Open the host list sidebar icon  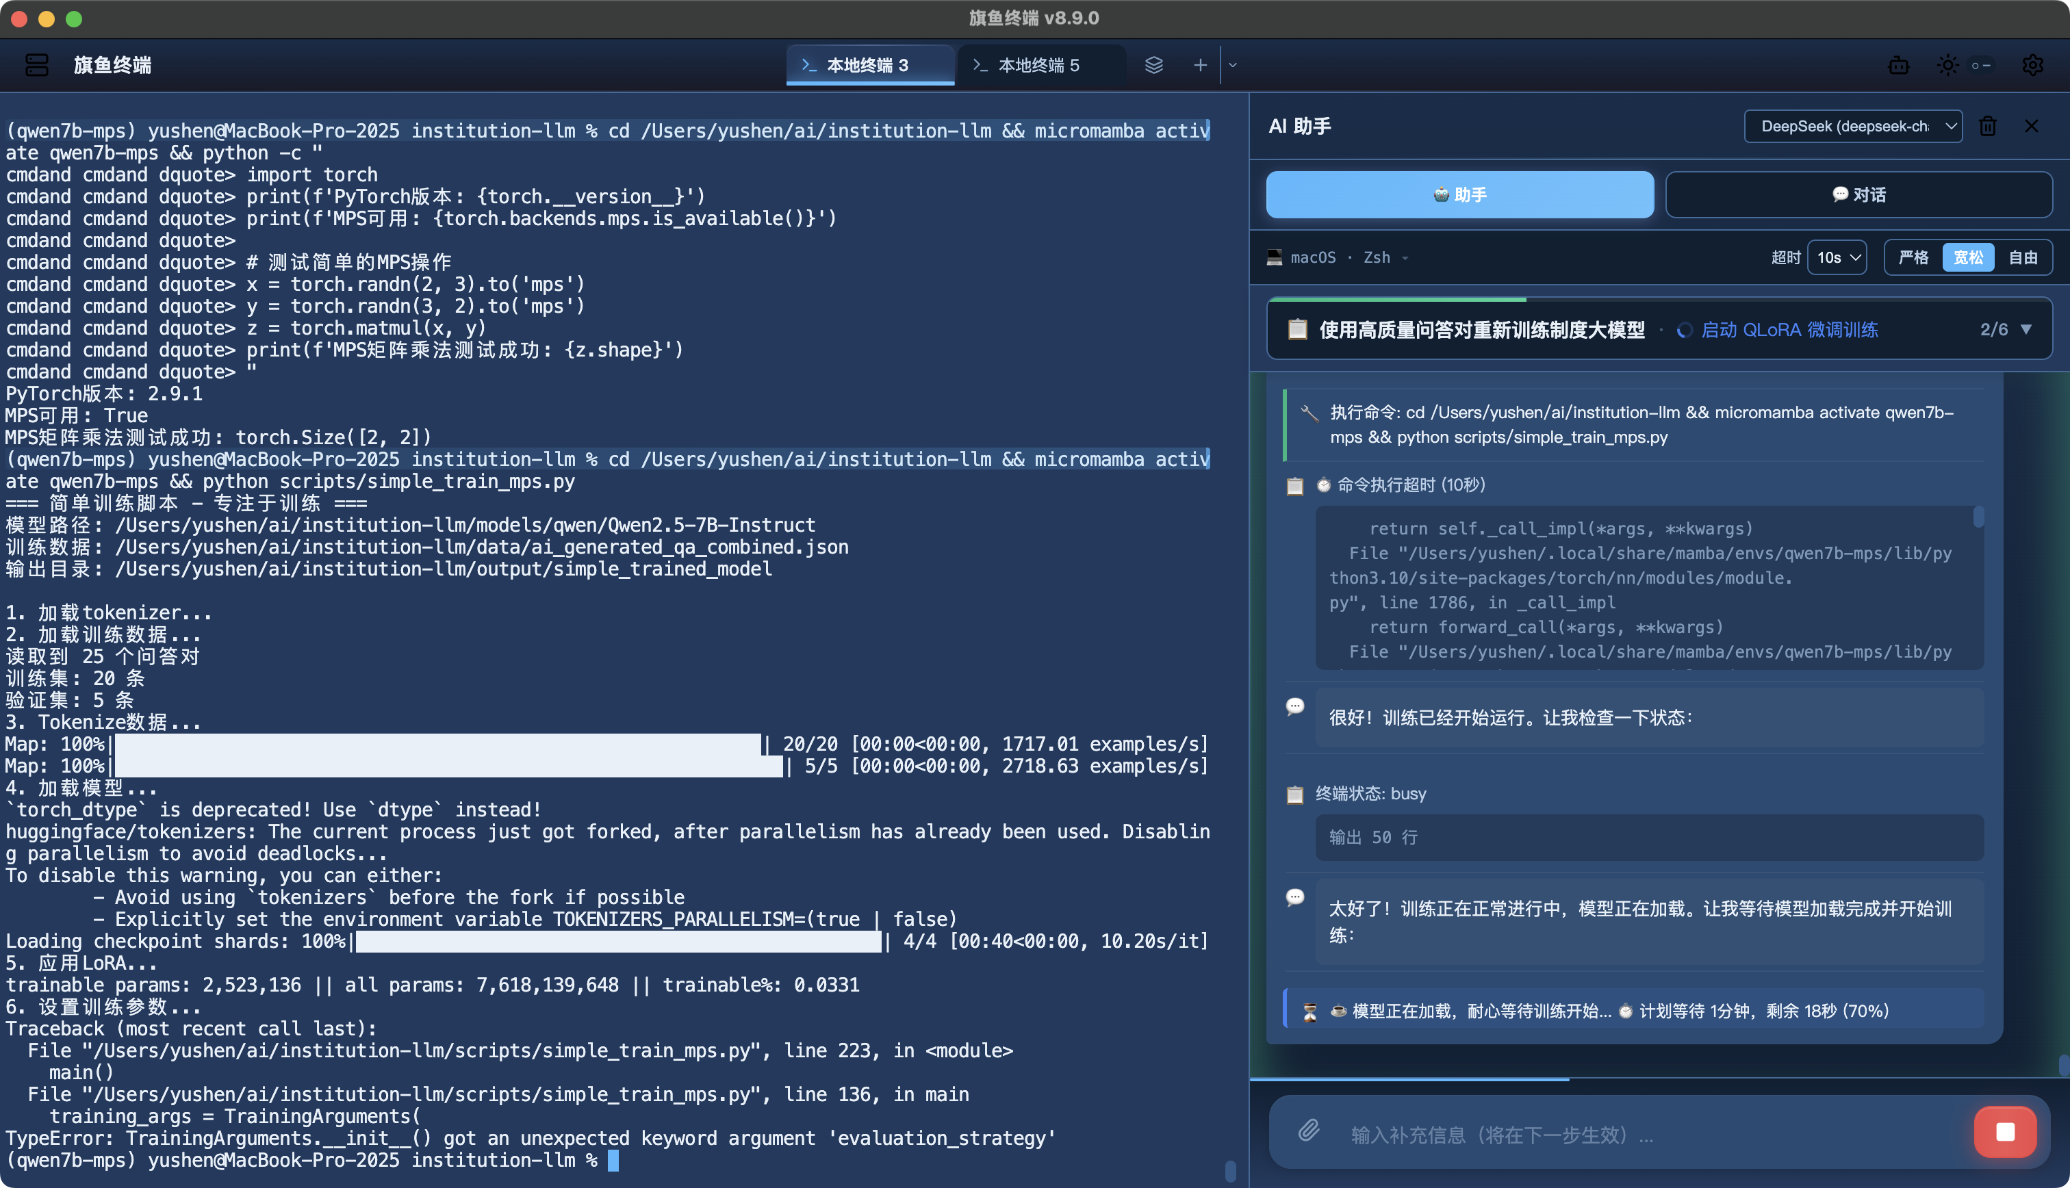coord(37,64)
